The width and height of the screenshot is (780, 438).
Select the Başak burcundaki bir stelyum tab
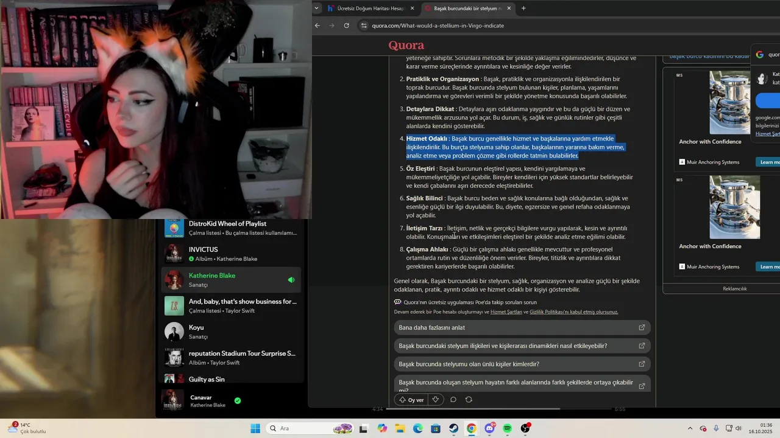pos(468,9)
